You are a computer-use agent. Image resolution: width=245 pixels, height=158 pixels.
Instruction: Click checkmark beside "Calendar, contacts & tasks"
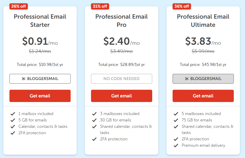pyautogui.click(x=13, y=126)
